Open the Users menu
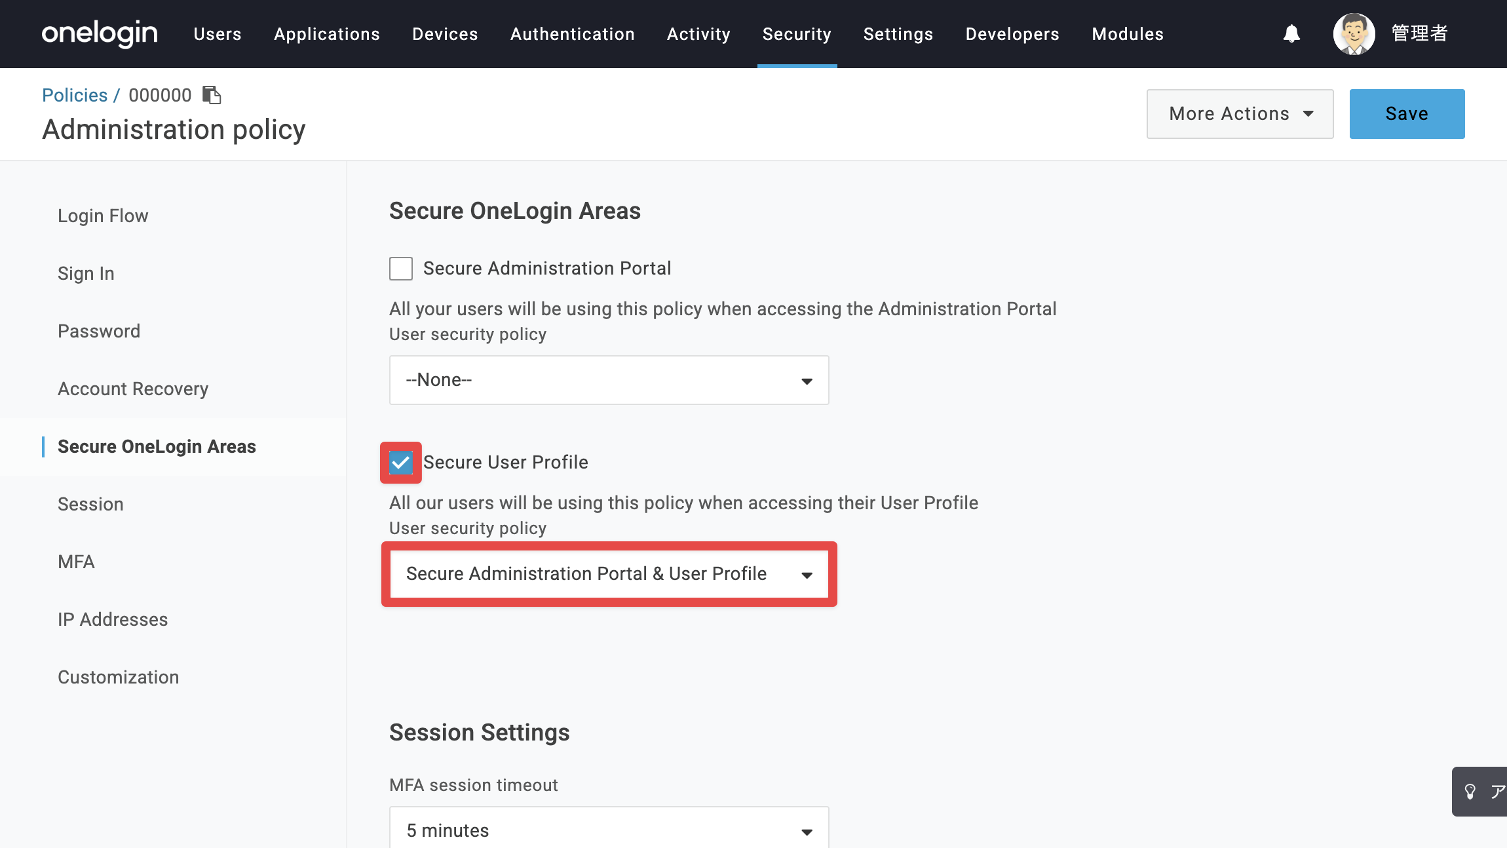Image resolution: width=1507 pixels, height=848 pixels. point(218,34)
